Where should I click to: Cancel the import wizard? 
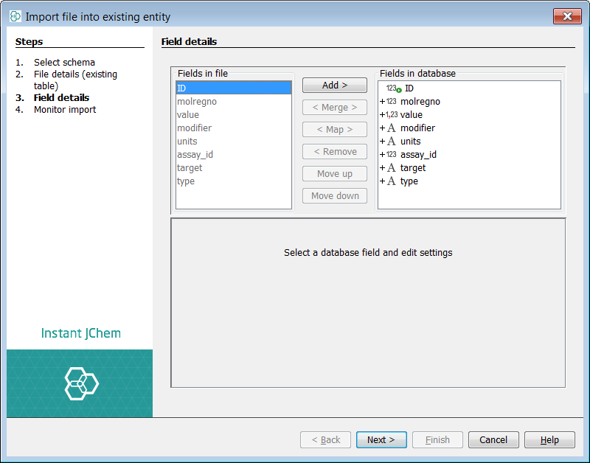[493, 440]
